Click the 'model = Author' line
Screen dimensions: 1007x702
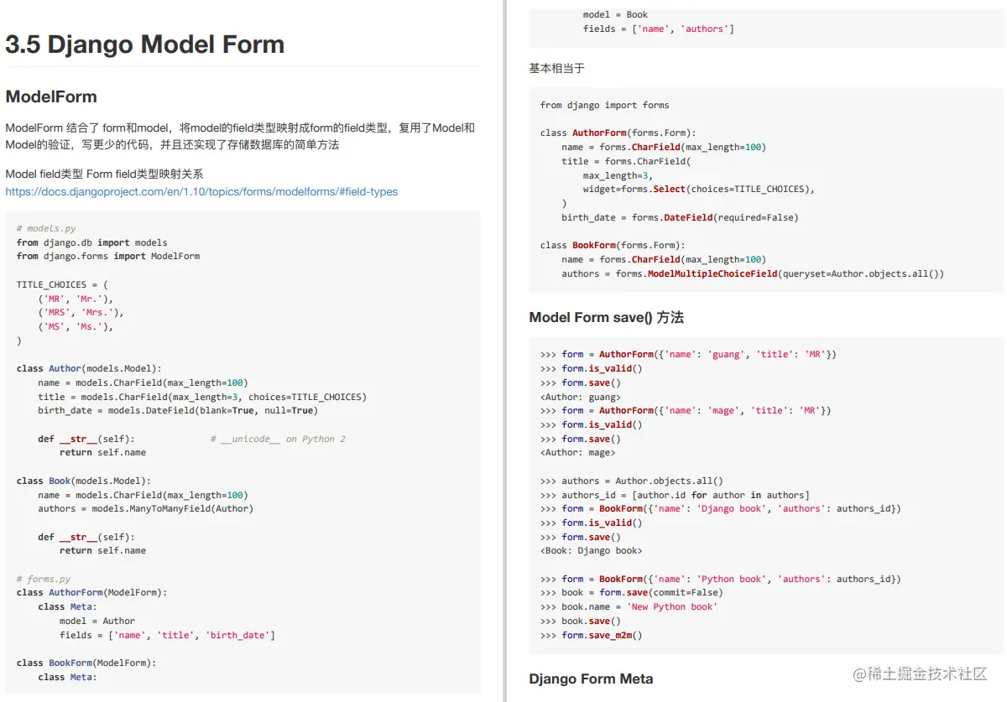(x=97, y=621)
